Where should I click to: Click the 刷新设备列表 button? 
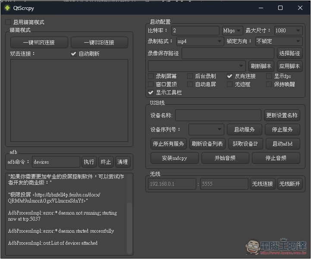[x=207, y=144]
